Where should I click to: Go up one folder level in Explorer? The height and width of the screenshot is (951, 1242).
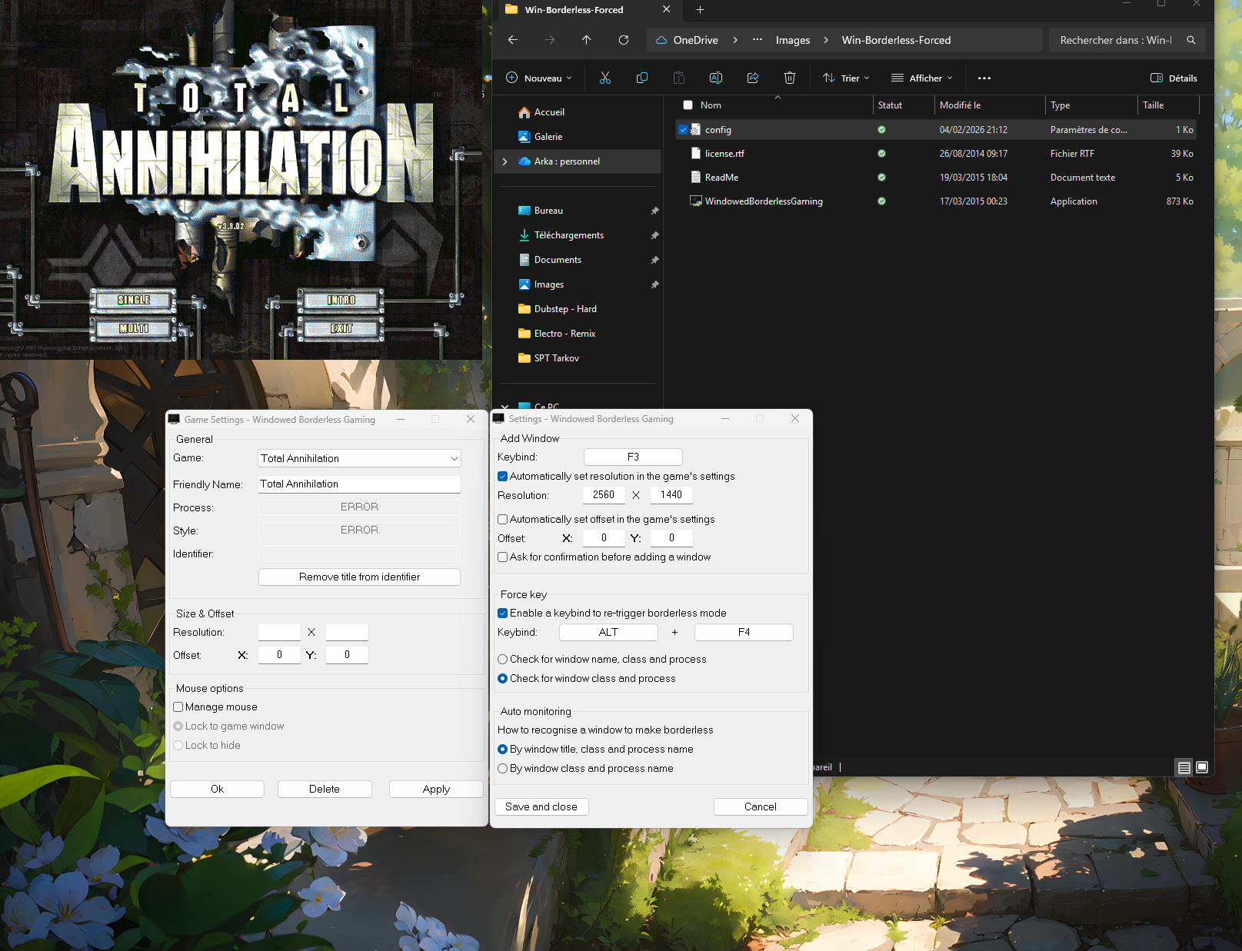click(x=587, y=40)
